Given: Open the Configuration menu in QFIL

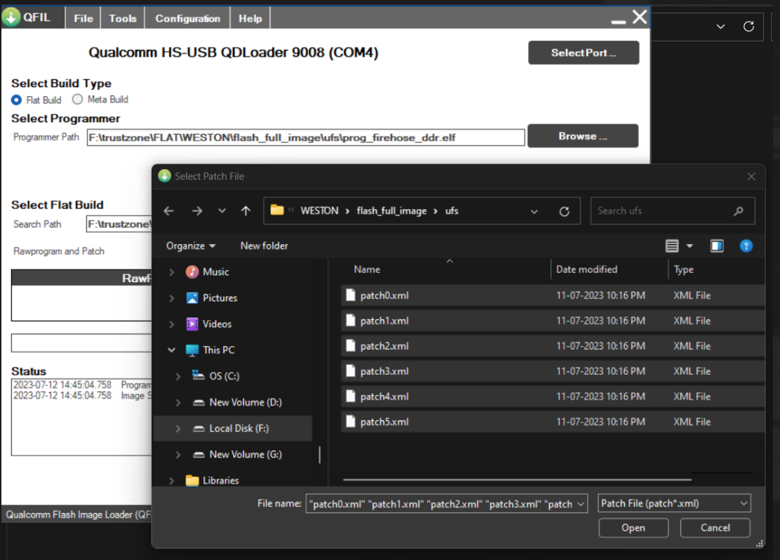Looking at the screenshot, I should [x=187, y=18].
